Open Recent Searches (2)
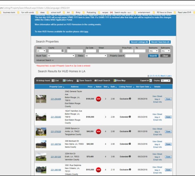195x176 pixels. pyautogui.click(x=160, y=42)
